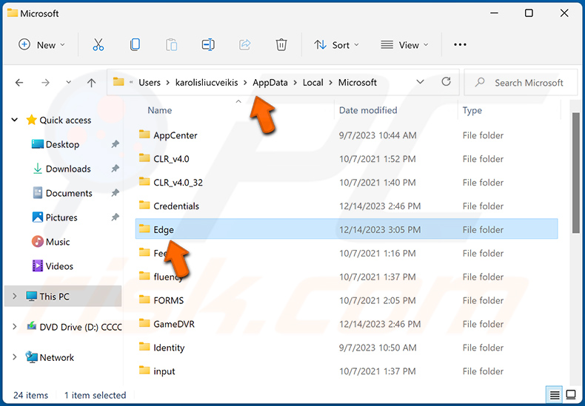Click the Paste clipboard icon

pyautogui.click(x=171, y=44)
